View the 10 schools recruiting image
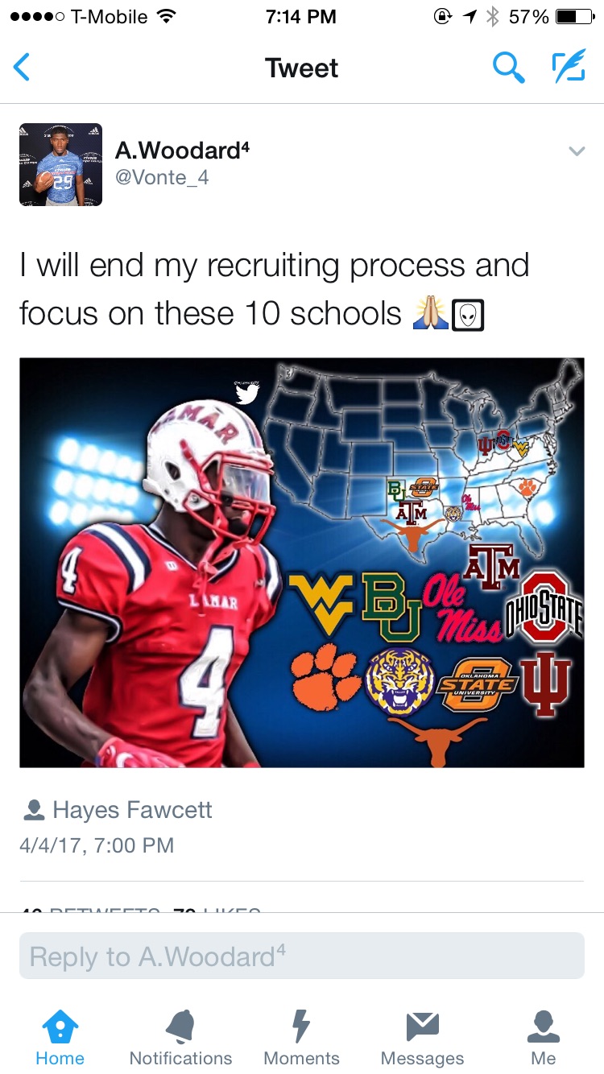Viewport: 604px width, 1074px height. click(302, 562)
